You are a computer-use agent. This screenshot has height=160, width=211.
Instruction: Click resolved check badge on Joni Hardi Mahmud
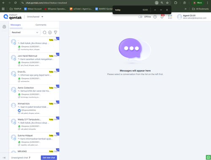58,54
